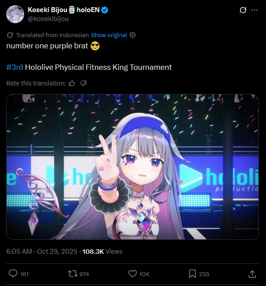Viewport: 266px width, 286px height.
Task: Click the reply comment icon
Action: tap(13, 274)
